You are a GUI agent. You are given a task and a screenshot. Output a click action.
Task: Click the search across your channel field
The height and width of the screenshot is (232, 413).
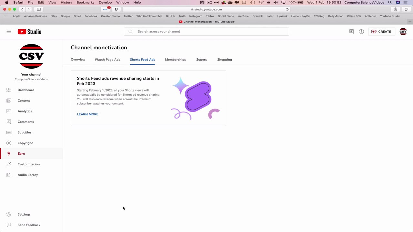[x=206, y=32]
